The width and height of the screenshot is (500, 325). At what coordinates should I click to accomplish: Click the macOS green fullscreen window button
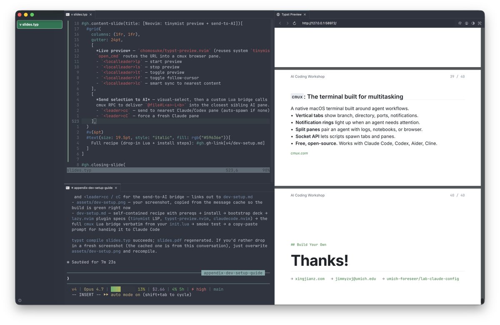pyautogui.click(x=32, y=15)
